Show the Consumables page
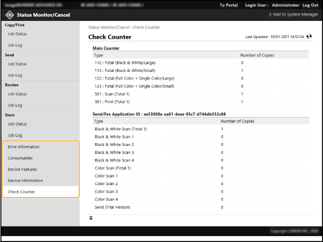The image size is (323, 242). [20, 158]
